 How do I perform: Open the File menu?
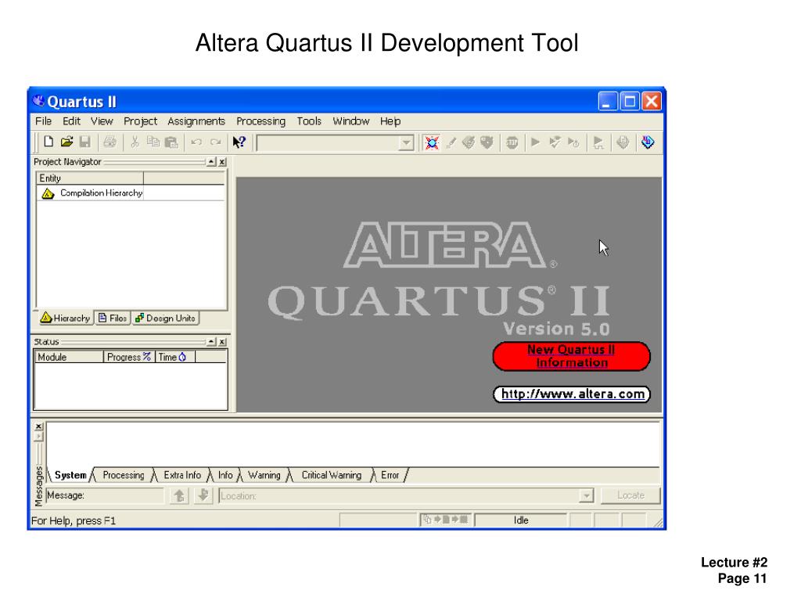click(x=44, y=121)
